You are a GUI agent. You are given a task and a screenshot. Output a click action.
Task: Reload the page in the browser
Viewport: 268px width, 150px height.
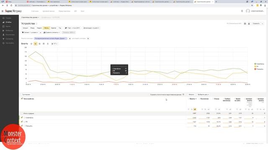click(x=11, y=5)
